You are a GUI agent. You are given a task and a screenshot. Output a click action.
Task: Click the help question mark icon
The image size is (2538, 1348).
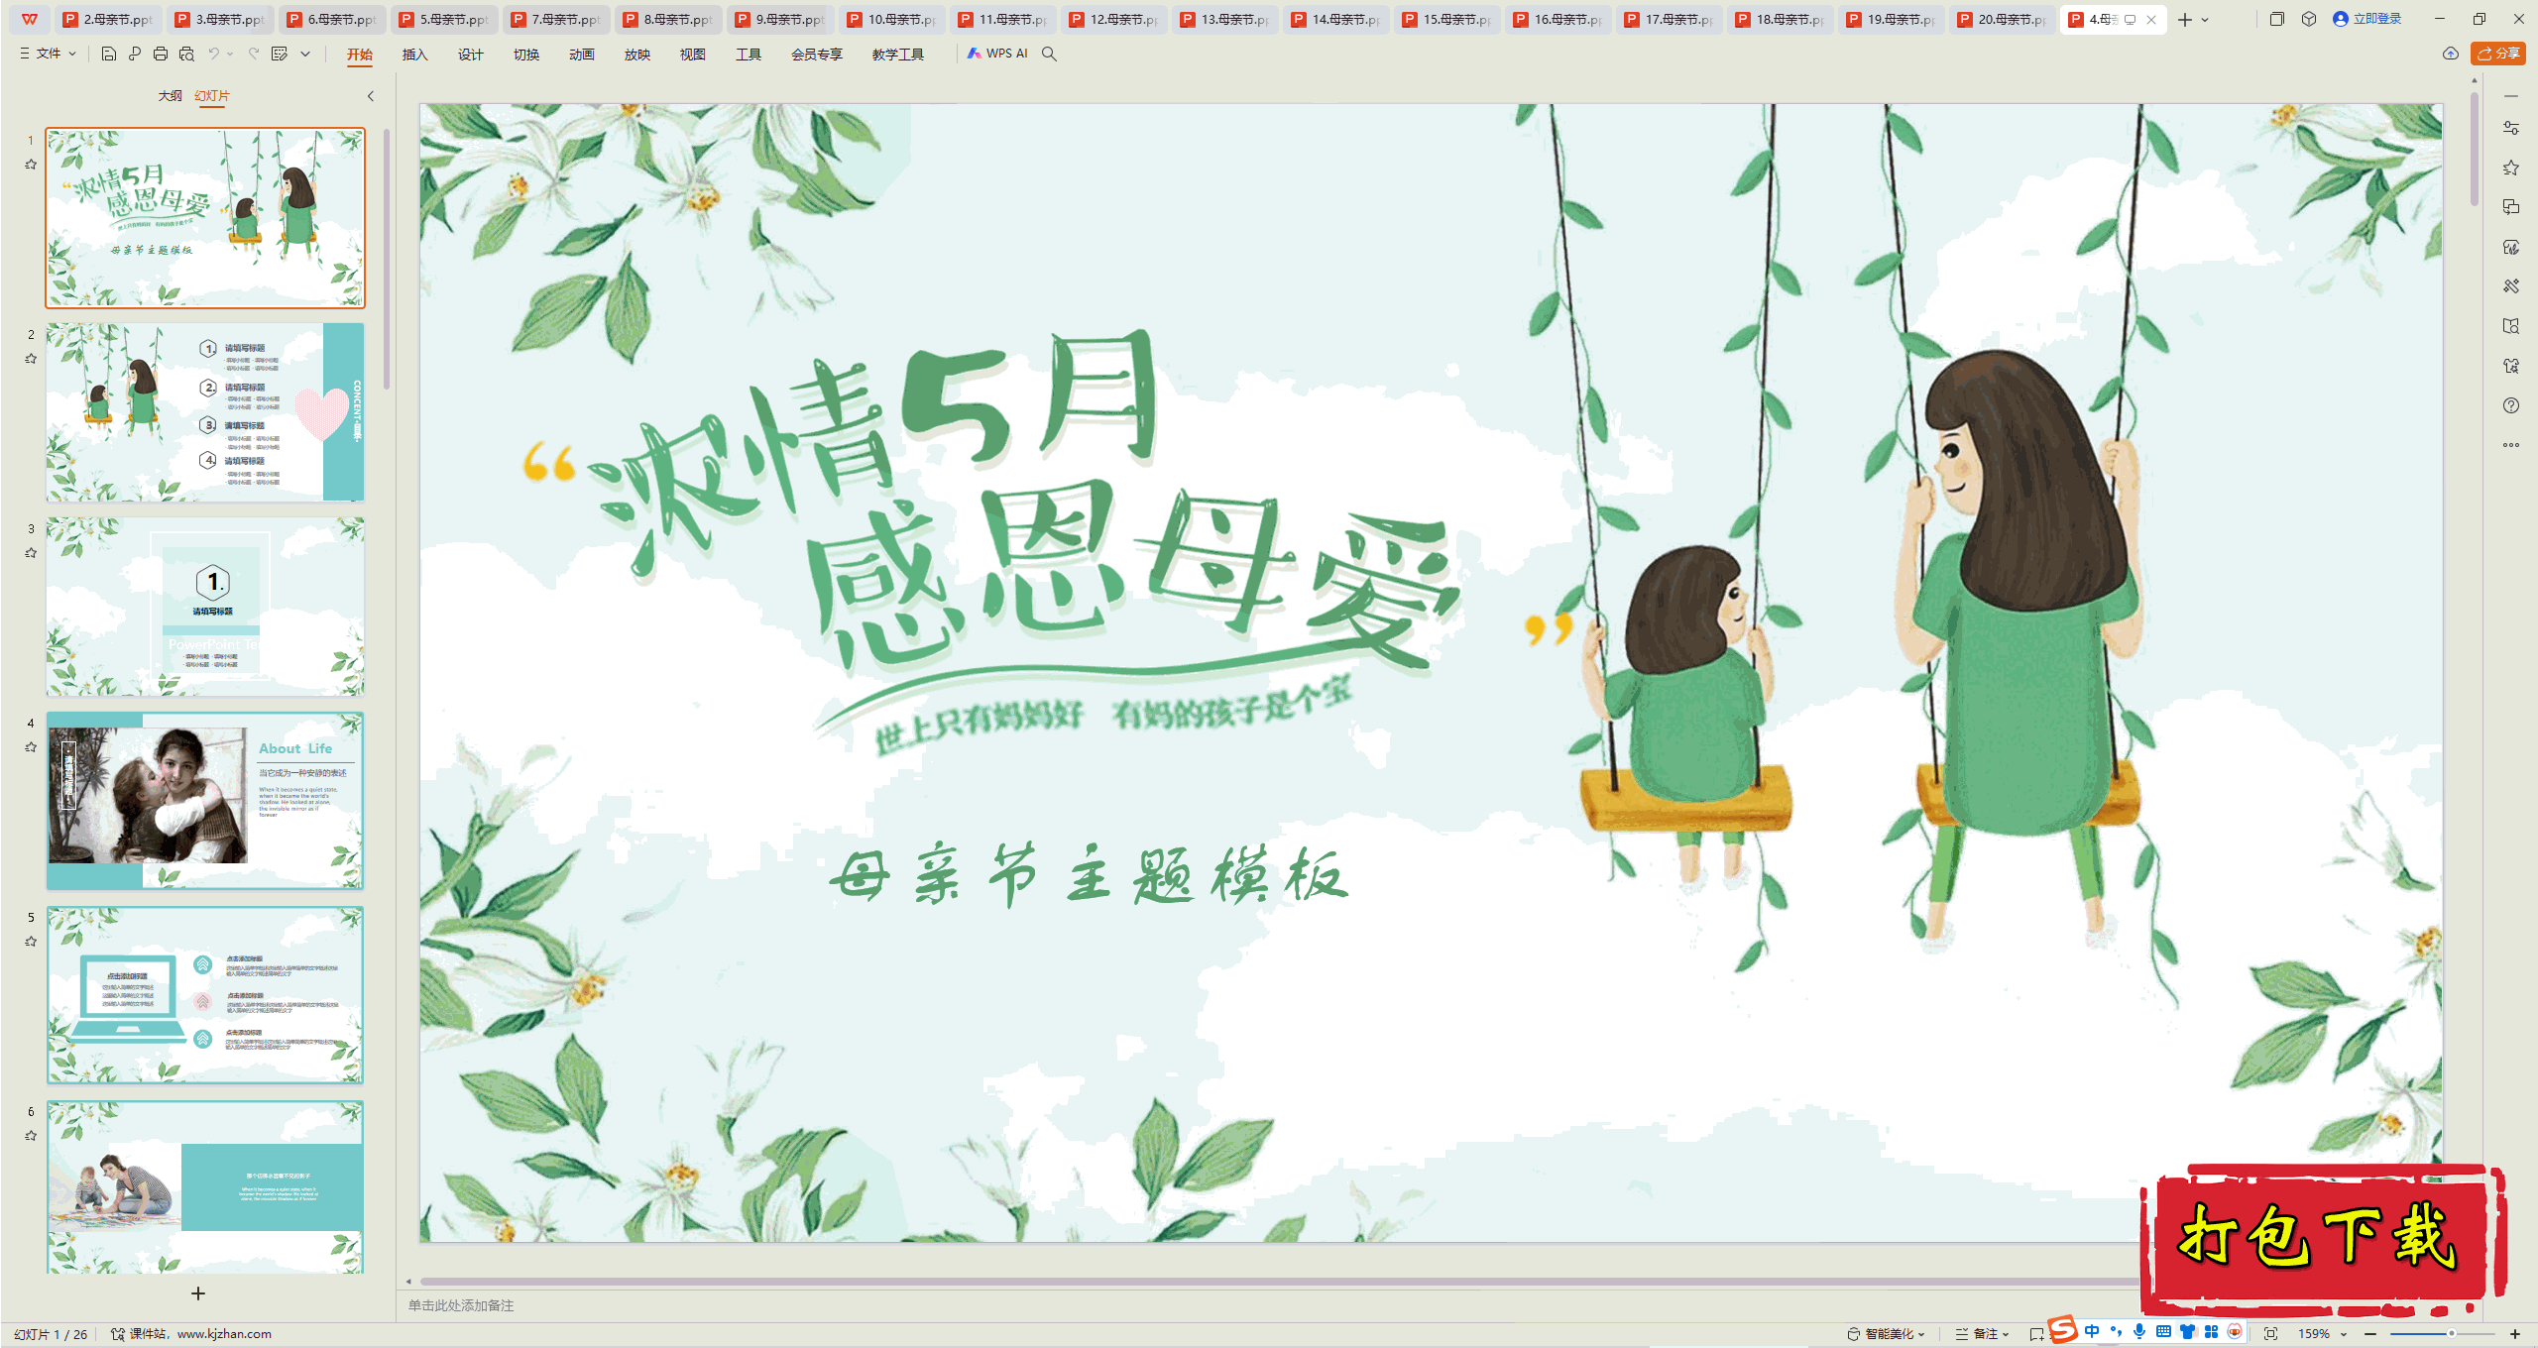(2511, 405)
